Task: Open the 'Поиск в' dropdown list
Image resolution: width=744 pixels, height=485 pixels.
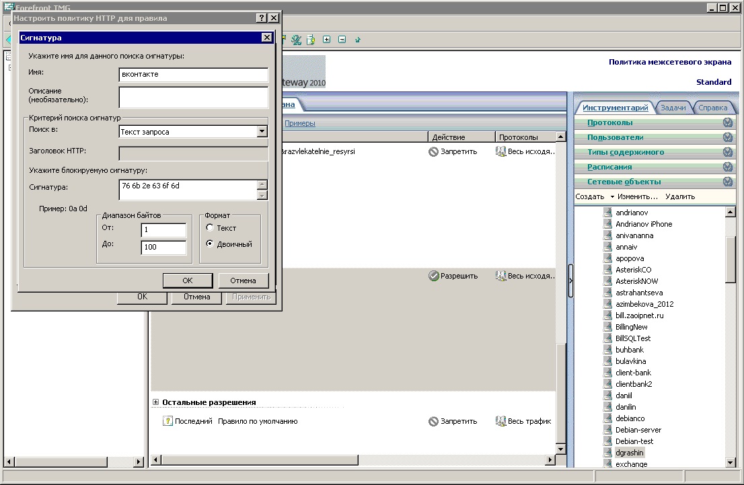Action: point(262,132)
